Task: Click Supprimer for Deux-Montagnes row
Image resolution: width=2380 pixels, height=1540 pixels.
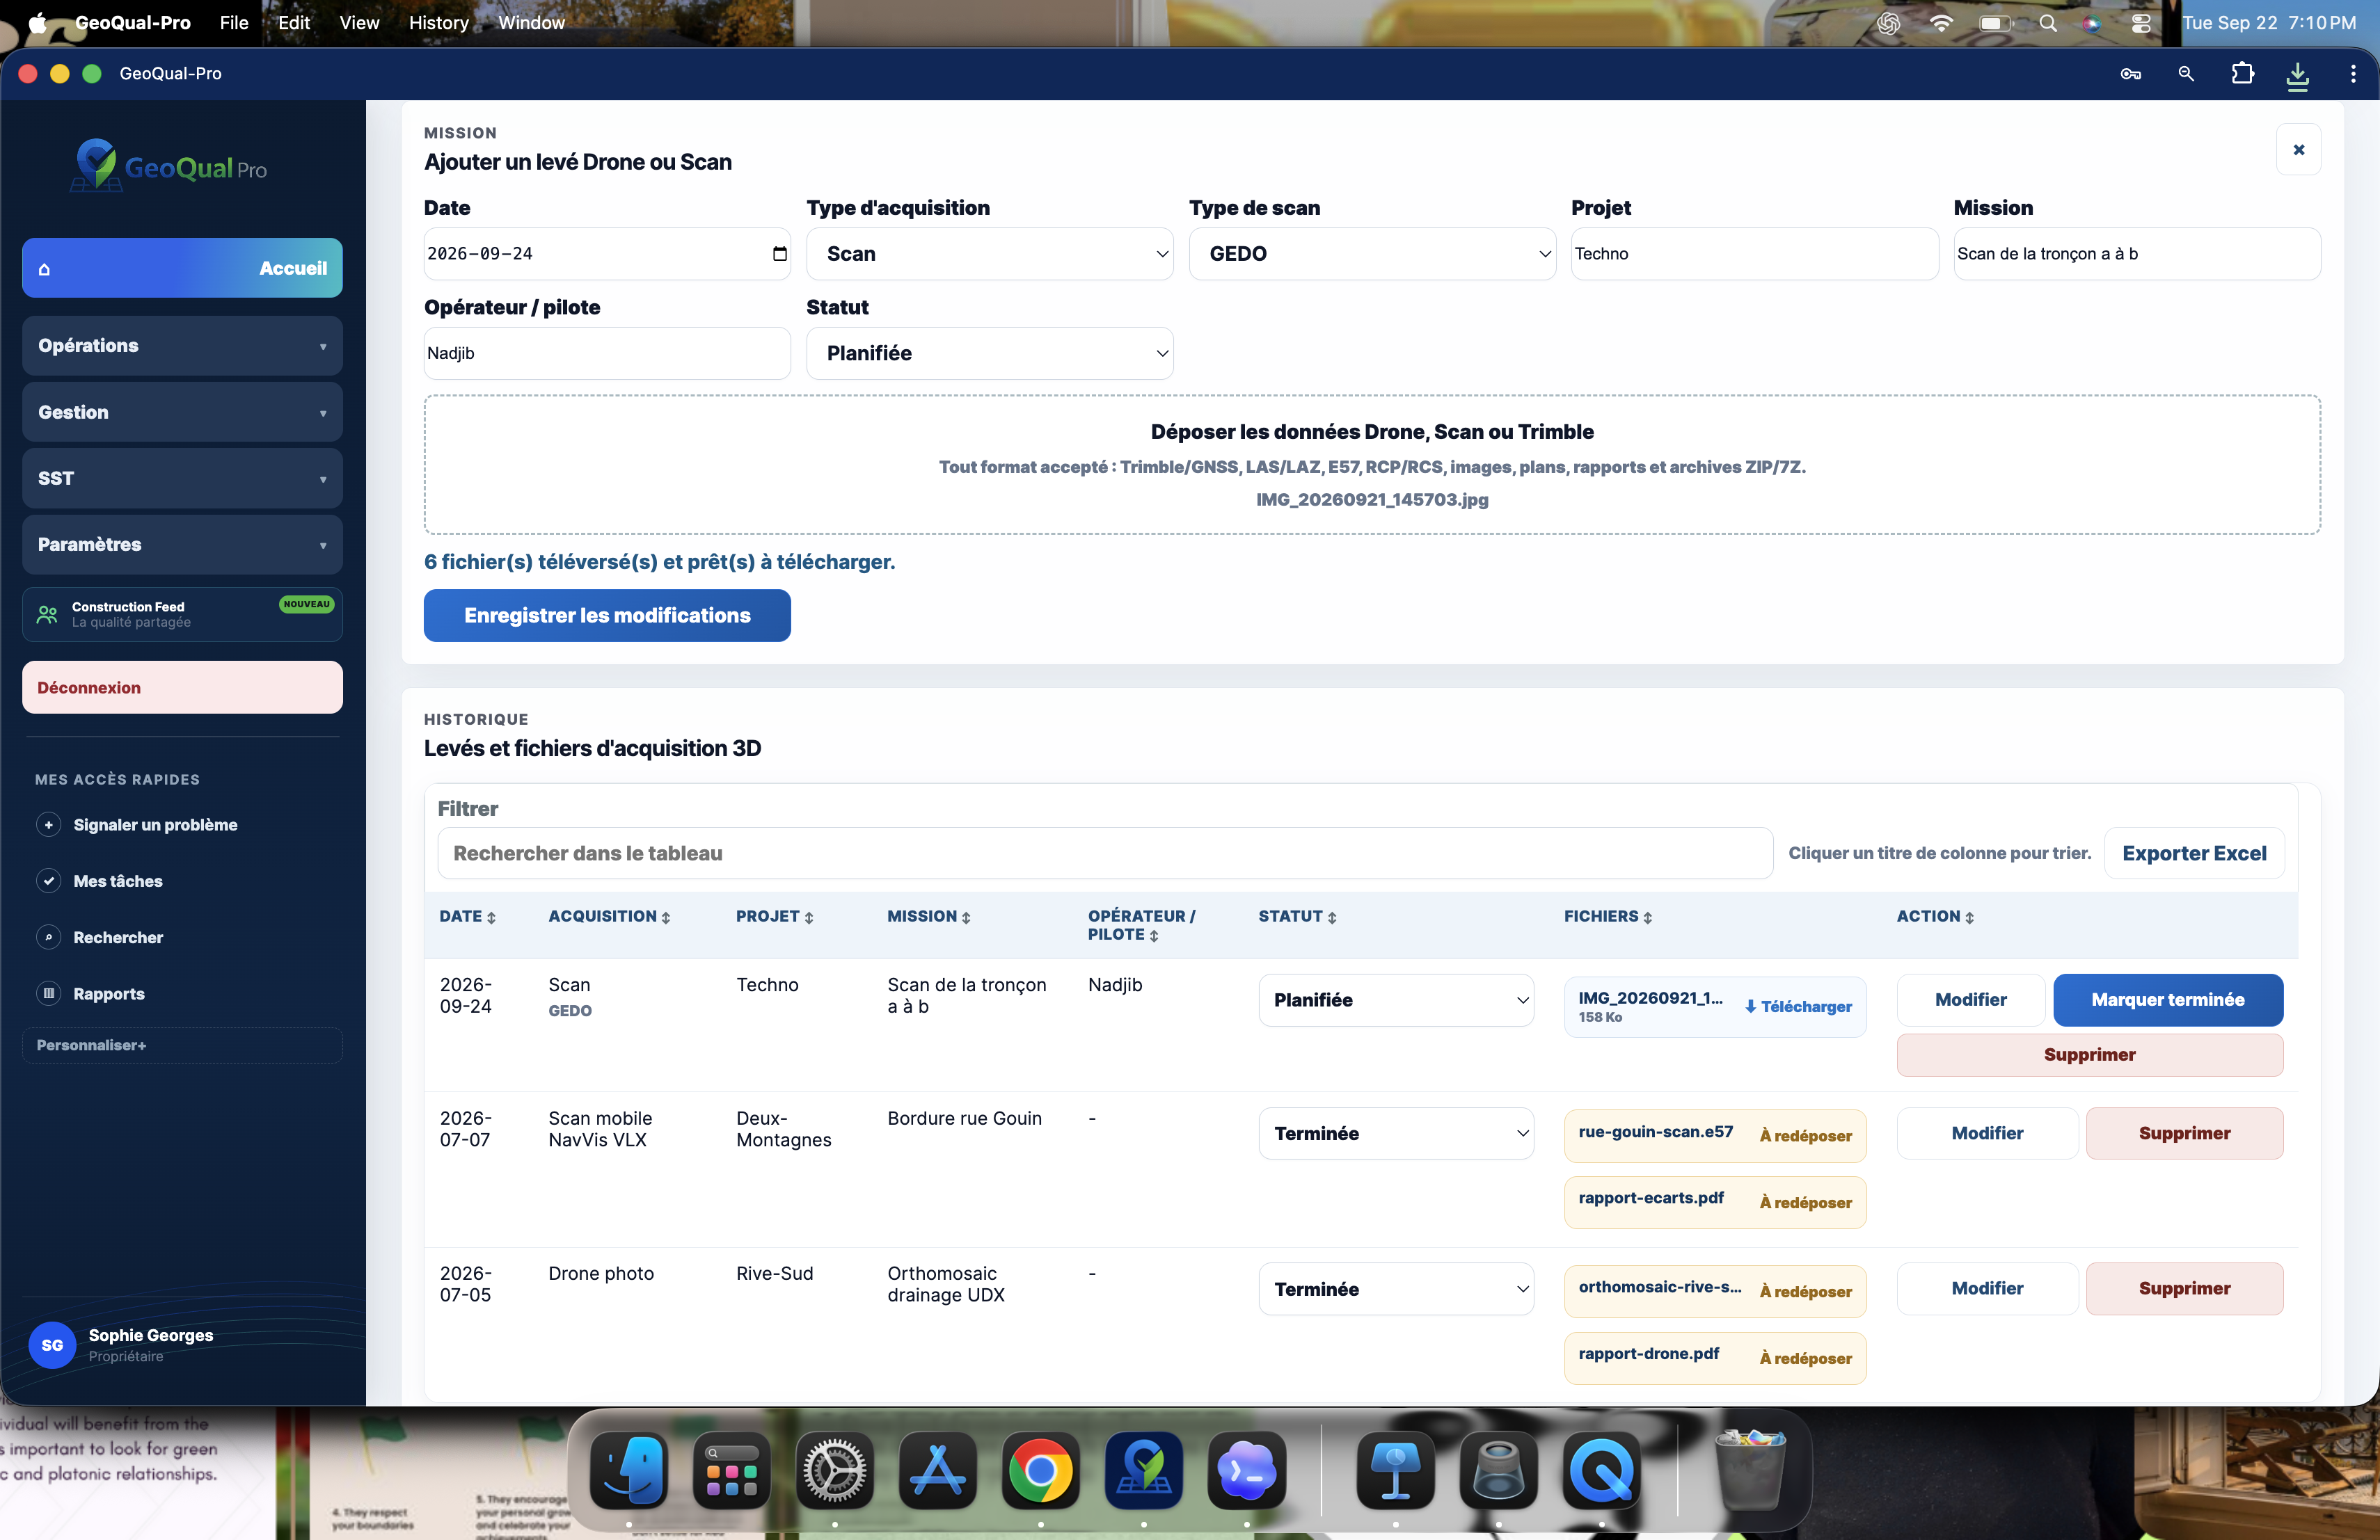Action: (2184, 1133)
